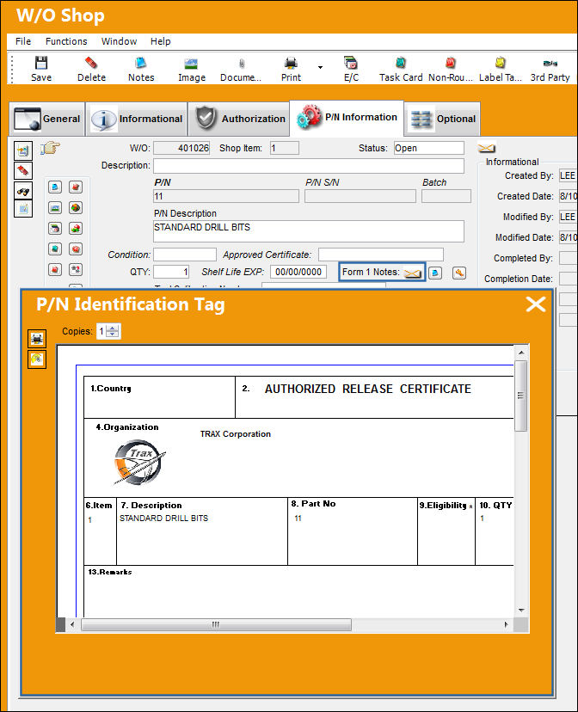The width and height of the screenshot is (578, 712).
Task: Click the W/O number field
Action: pos(181,148)
